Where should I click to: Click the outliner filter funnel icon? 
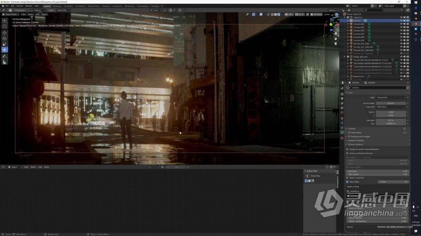402,10
